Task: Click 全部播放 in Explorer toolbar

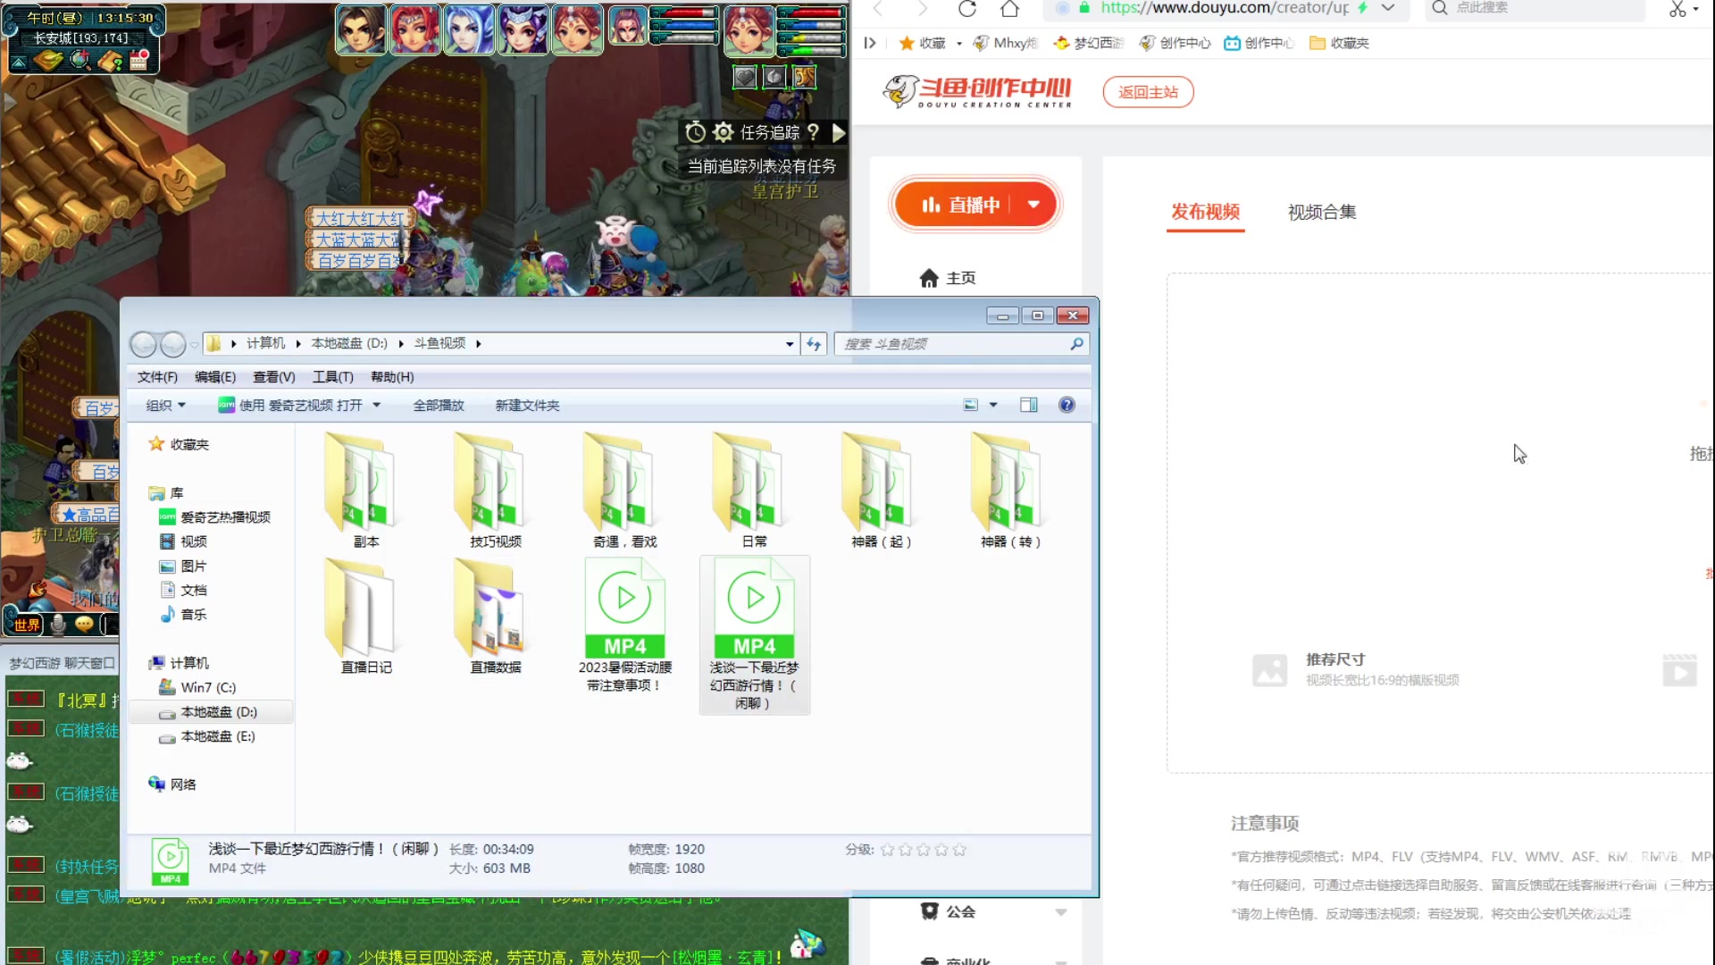Action: tap(439, 406)
